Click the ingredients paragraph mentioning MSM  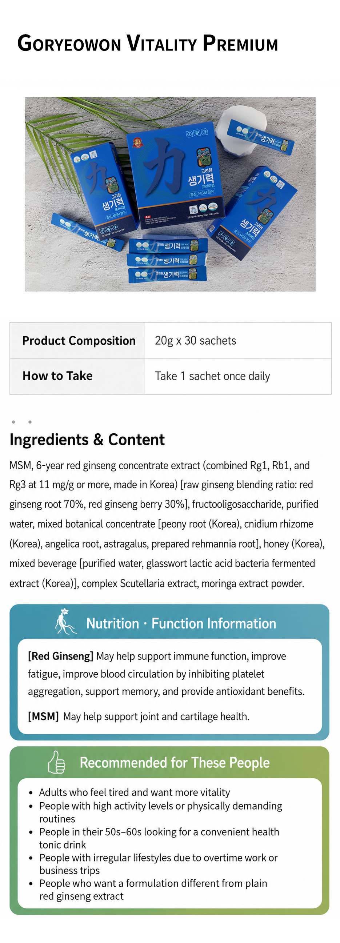tap(167, 524)
